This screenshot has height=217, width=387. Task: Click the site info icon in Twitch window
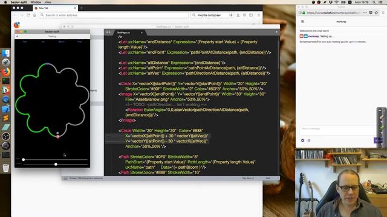[x=300, y=13]
